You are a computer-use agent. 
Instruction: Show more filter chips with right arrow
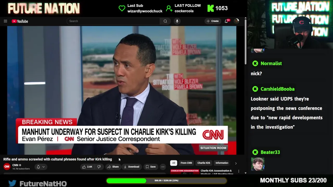(x=236, y=163)
